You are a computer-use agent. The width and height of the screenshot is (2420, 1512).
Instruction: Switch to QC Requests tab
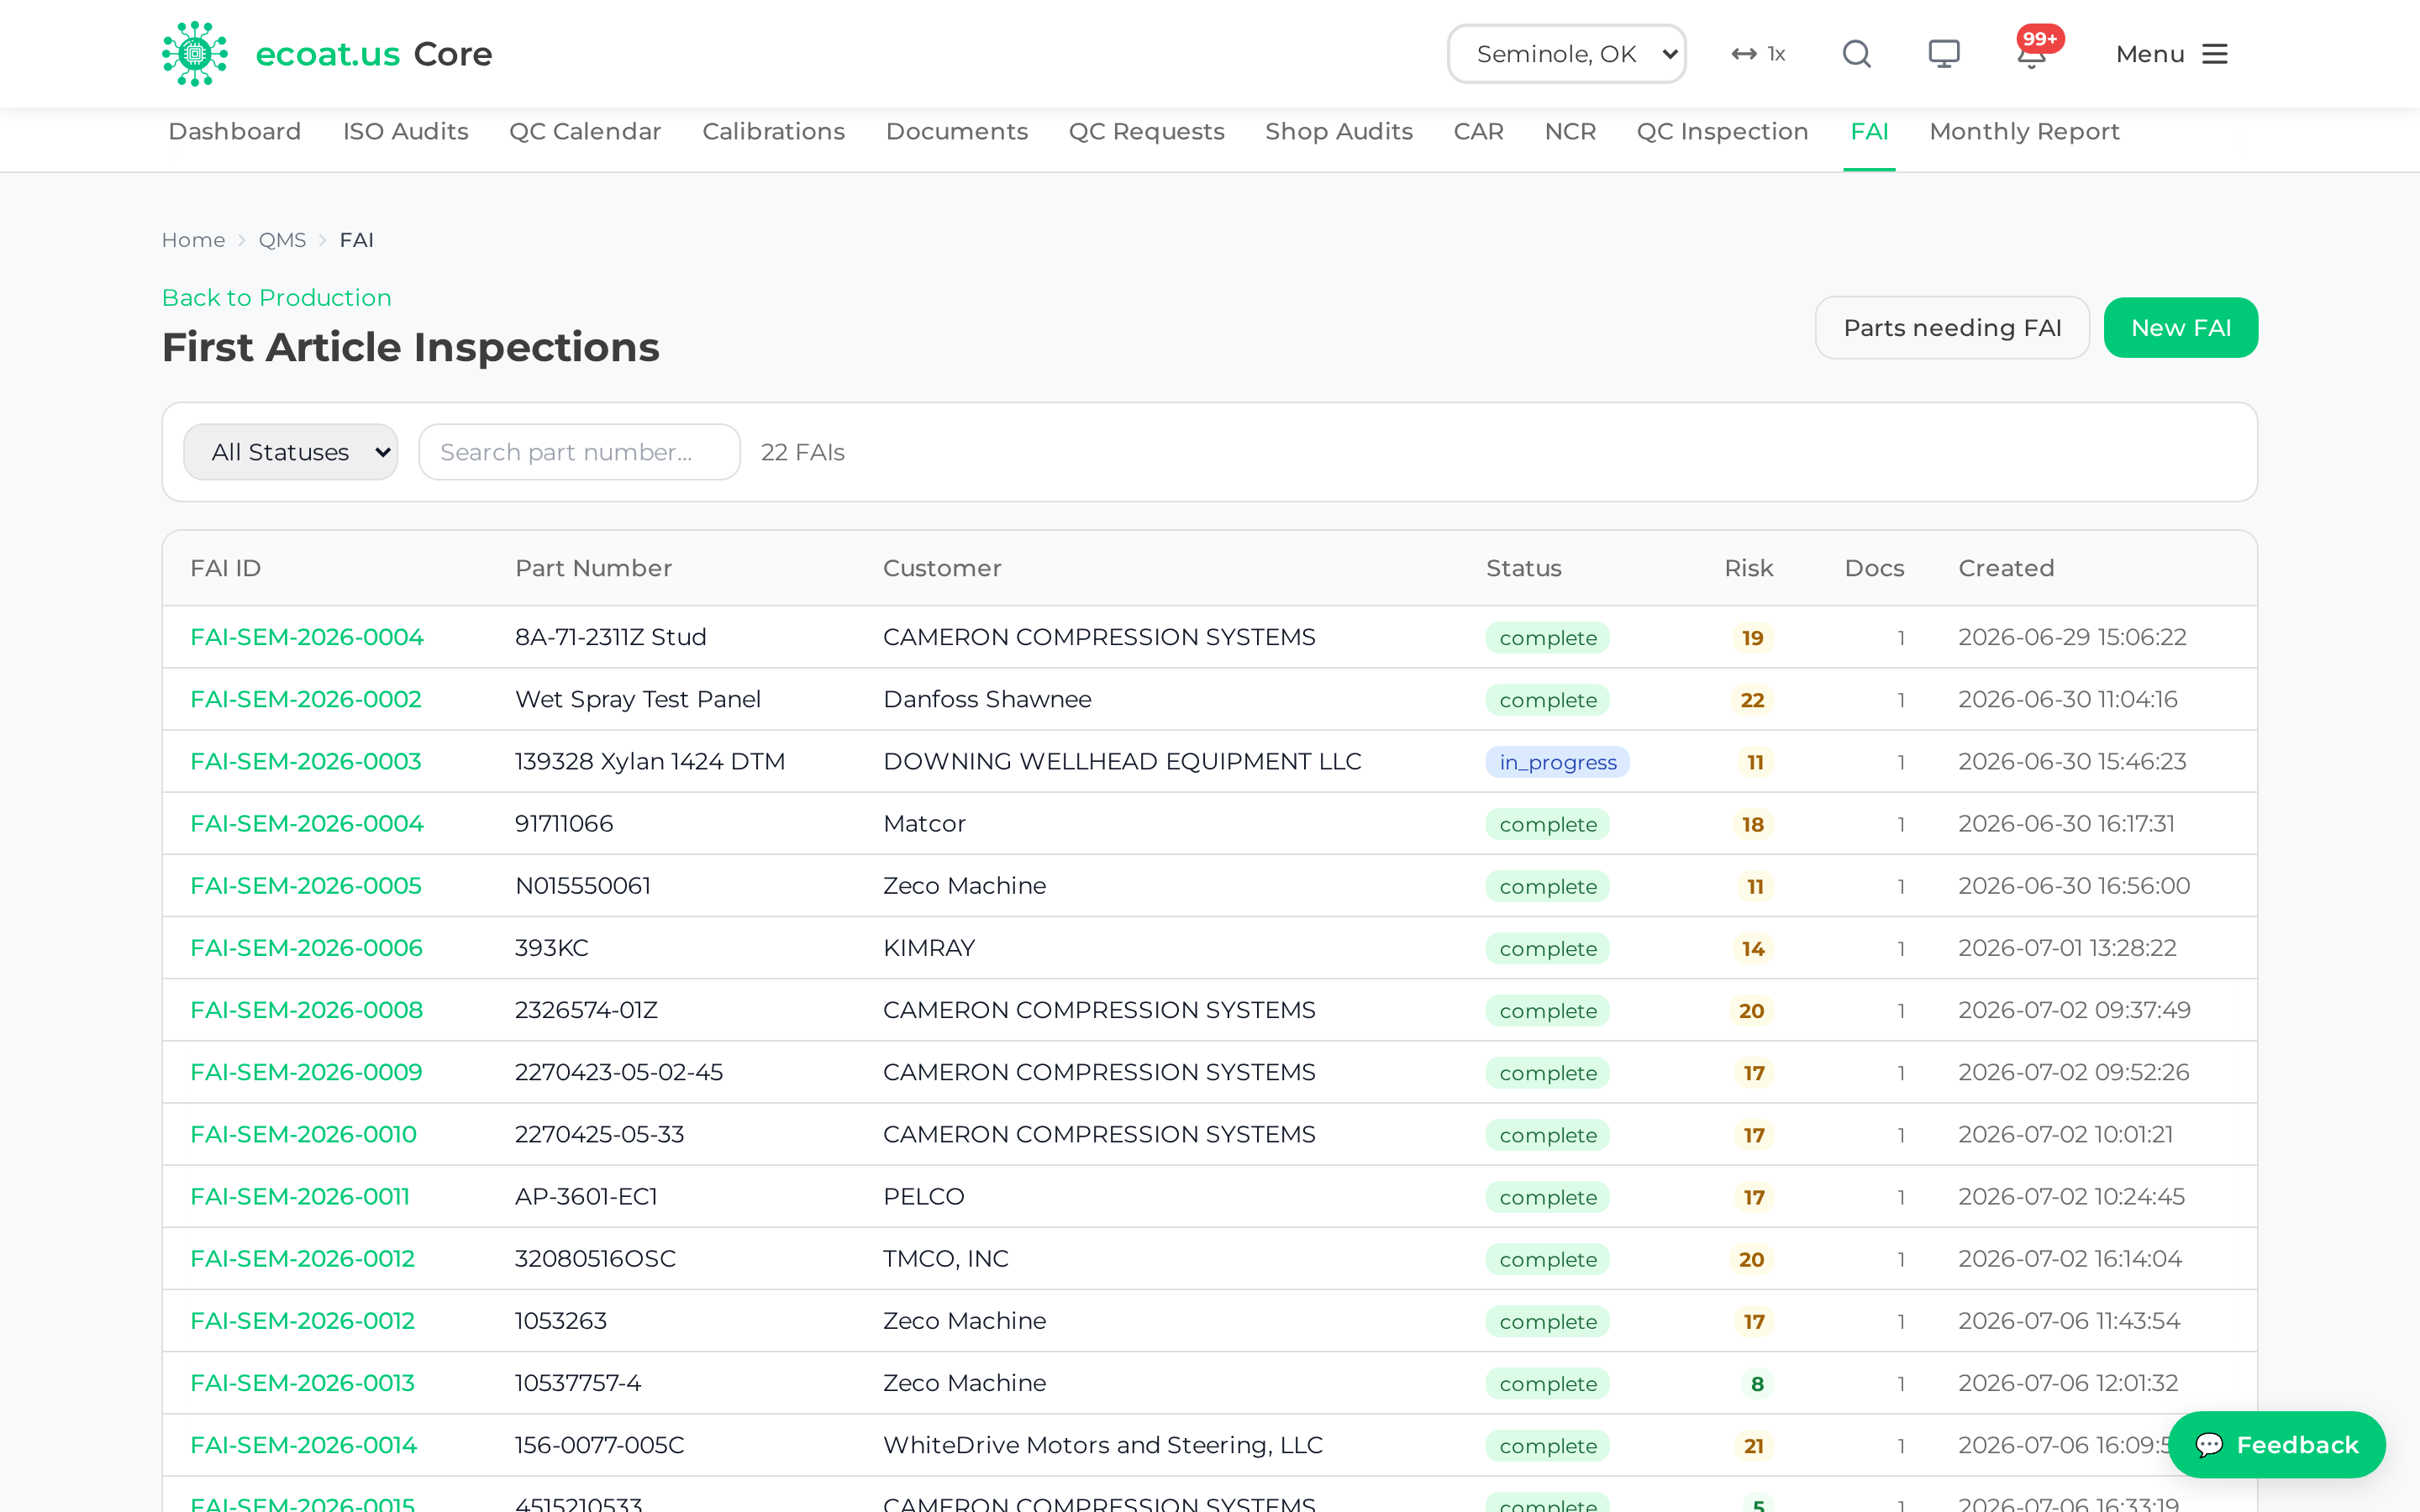point(1146,132)
